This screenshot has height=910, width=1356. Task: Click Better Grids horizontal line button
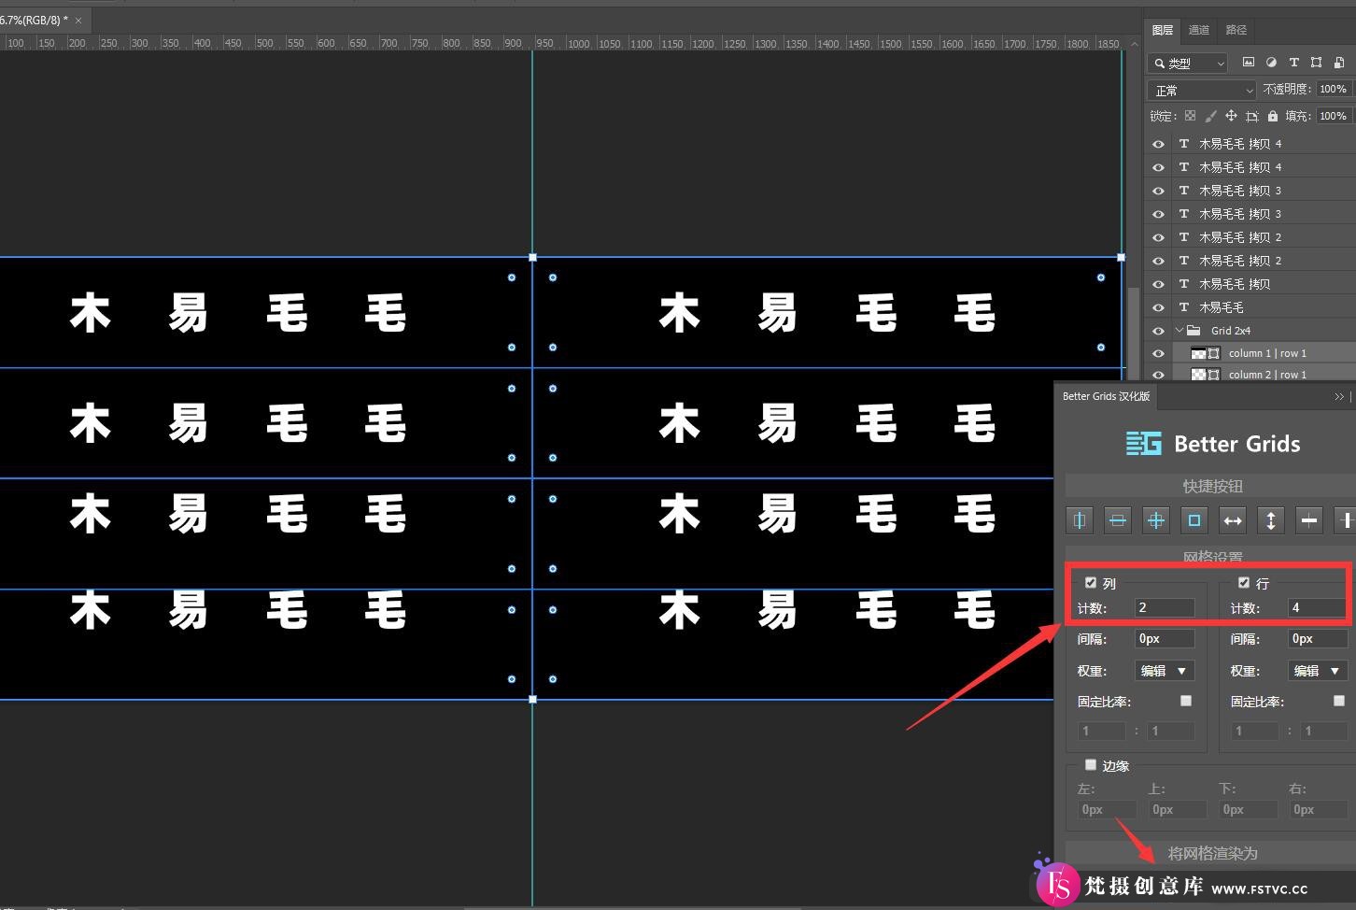1309,520
